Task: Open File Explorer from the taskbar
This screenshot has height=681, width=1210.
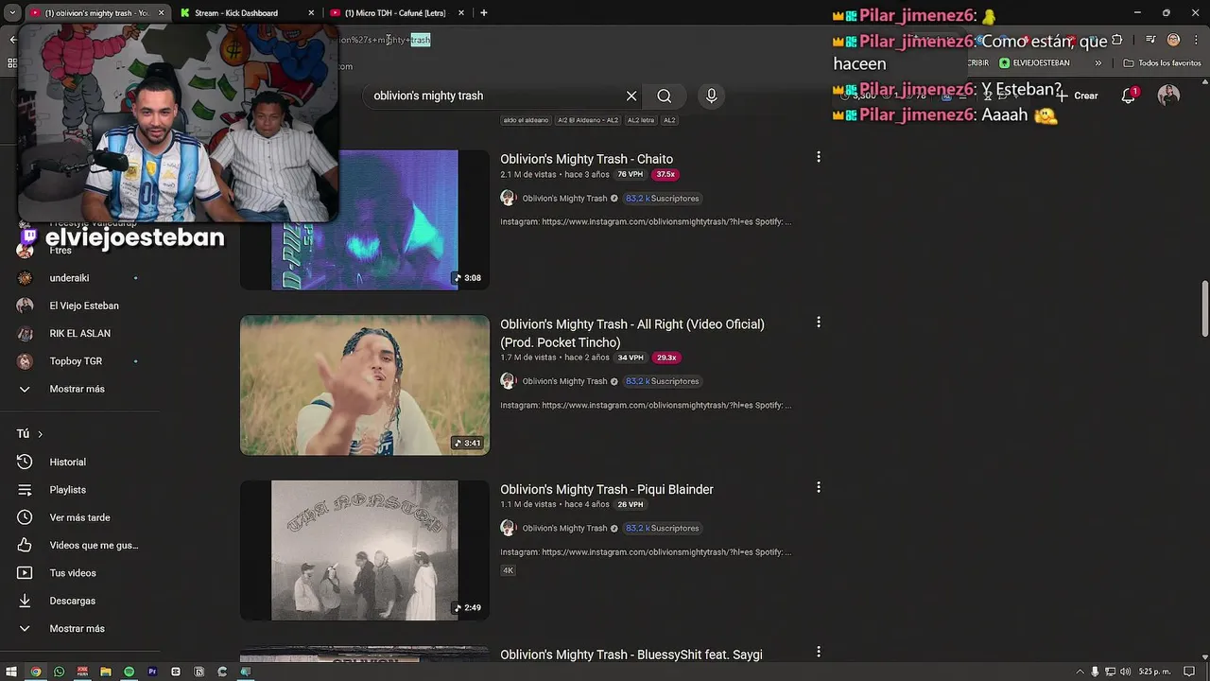Action: pos(106,672)
